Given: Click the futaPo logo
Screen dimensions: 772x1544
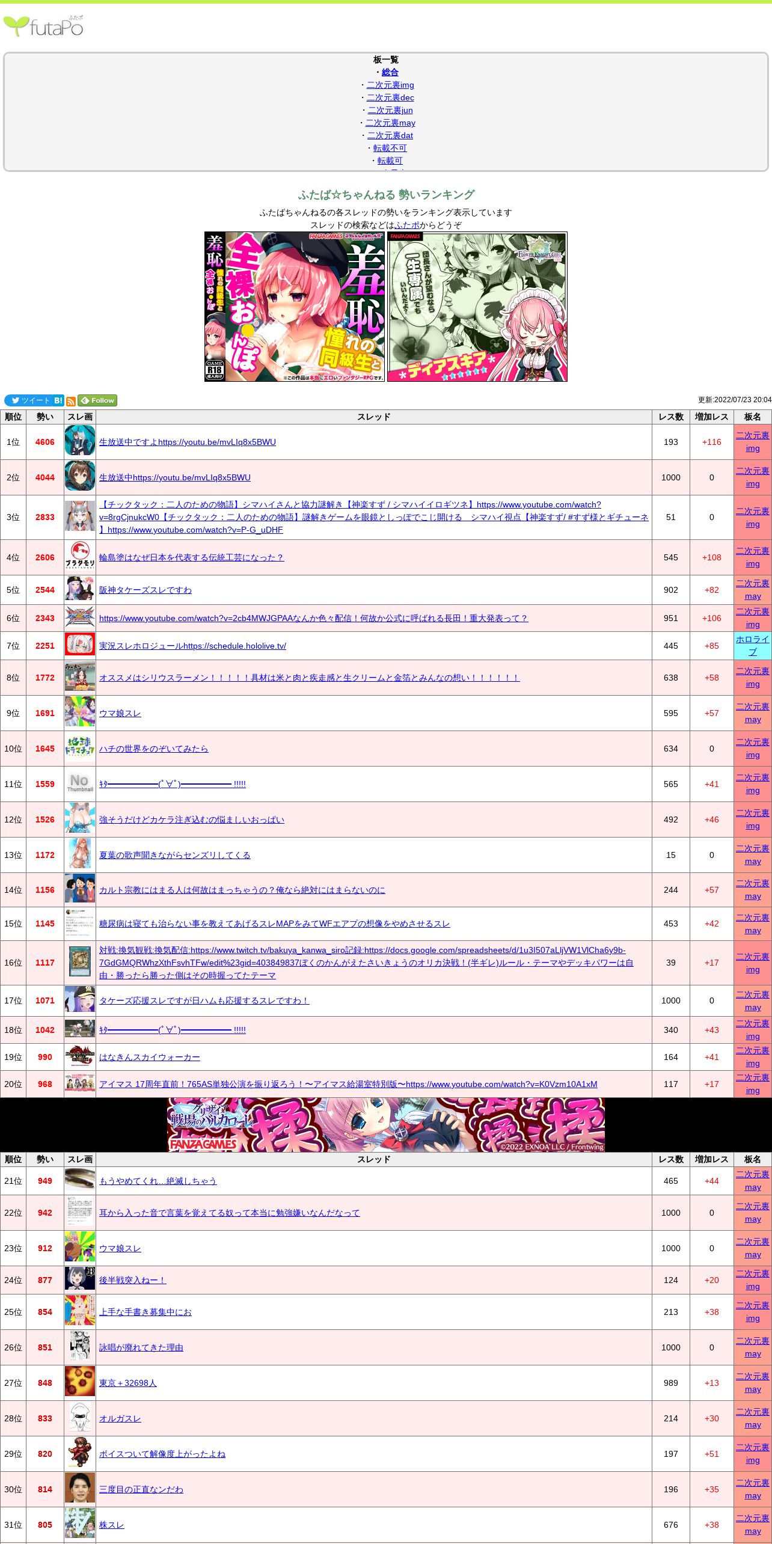Looking at the screenshot, I should point(43,26).
